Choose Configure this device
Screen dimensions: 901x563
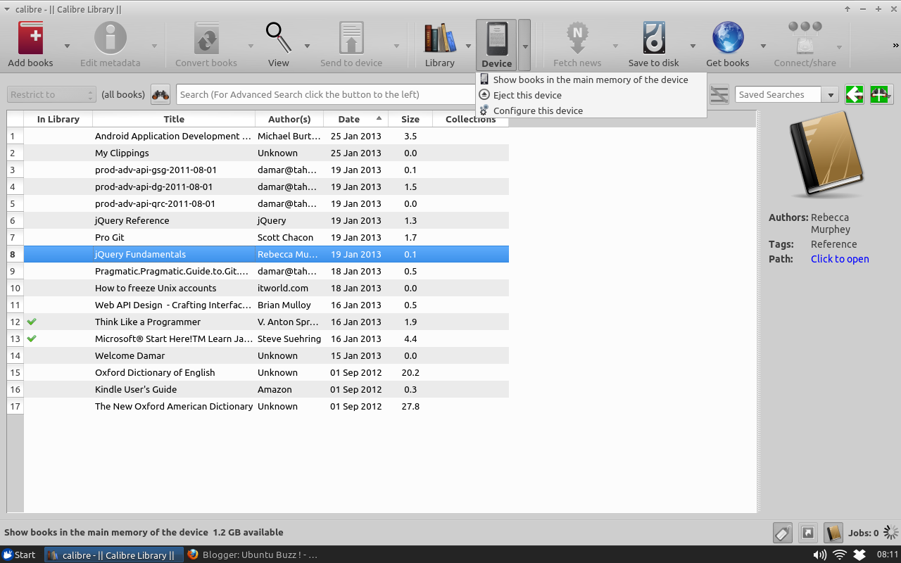coord(591,110)
